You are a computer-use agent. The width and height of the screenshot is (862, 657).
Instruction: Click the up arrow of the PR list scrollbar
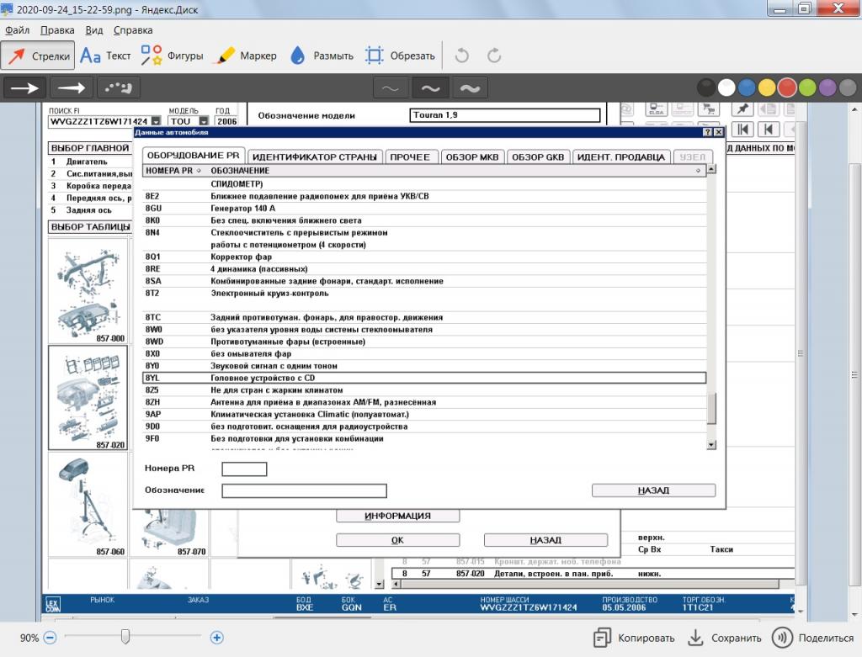[x=711, y=169]
